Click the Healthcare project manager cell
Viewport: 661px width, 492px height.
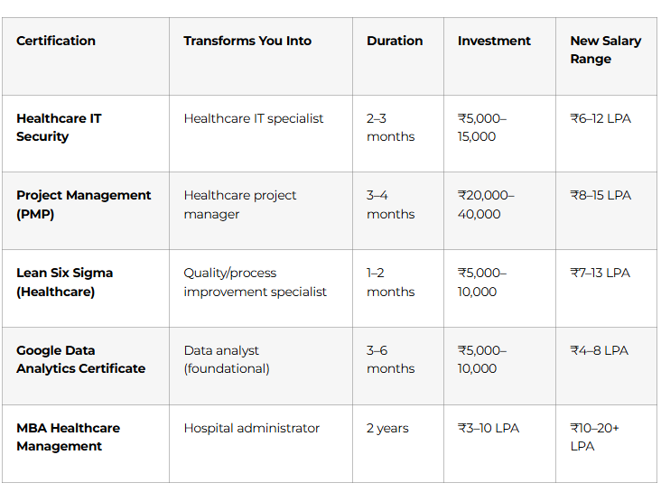point(239,205)
